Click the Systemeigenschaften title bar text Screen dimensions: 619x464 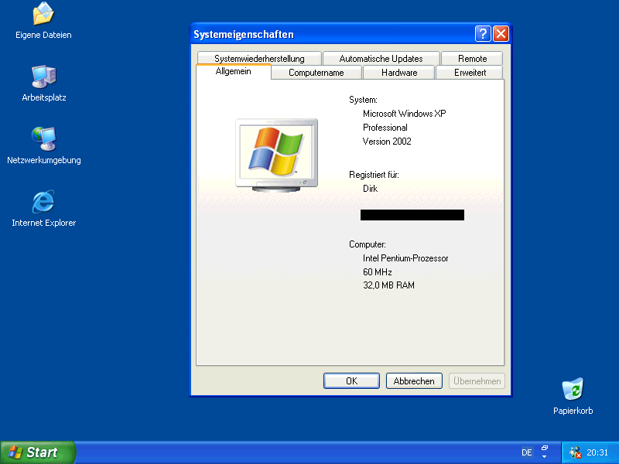point(244,34)
